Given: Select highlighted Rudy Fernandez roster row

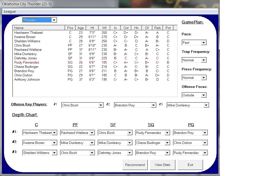Looking at the screenshot, I should [95, 62].
